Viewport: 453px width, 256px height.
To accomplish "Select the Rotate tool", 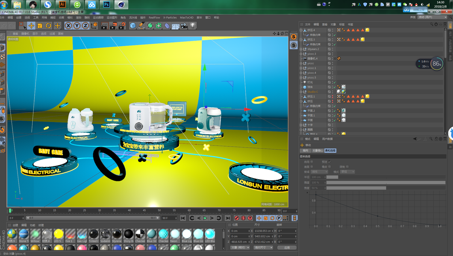I will (49, 26).
